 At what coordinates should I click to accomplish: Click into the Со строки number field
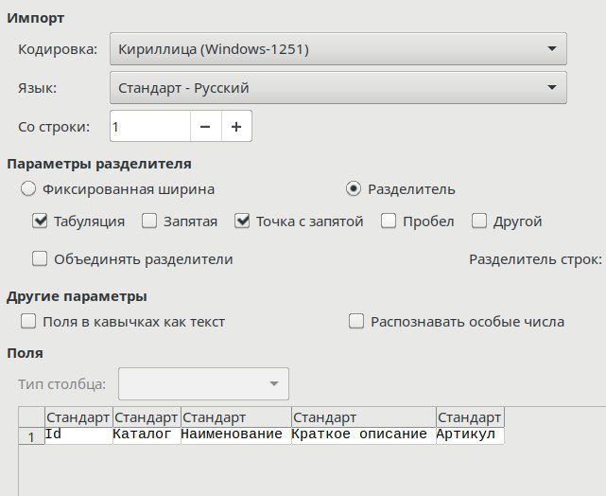(150, 127)
